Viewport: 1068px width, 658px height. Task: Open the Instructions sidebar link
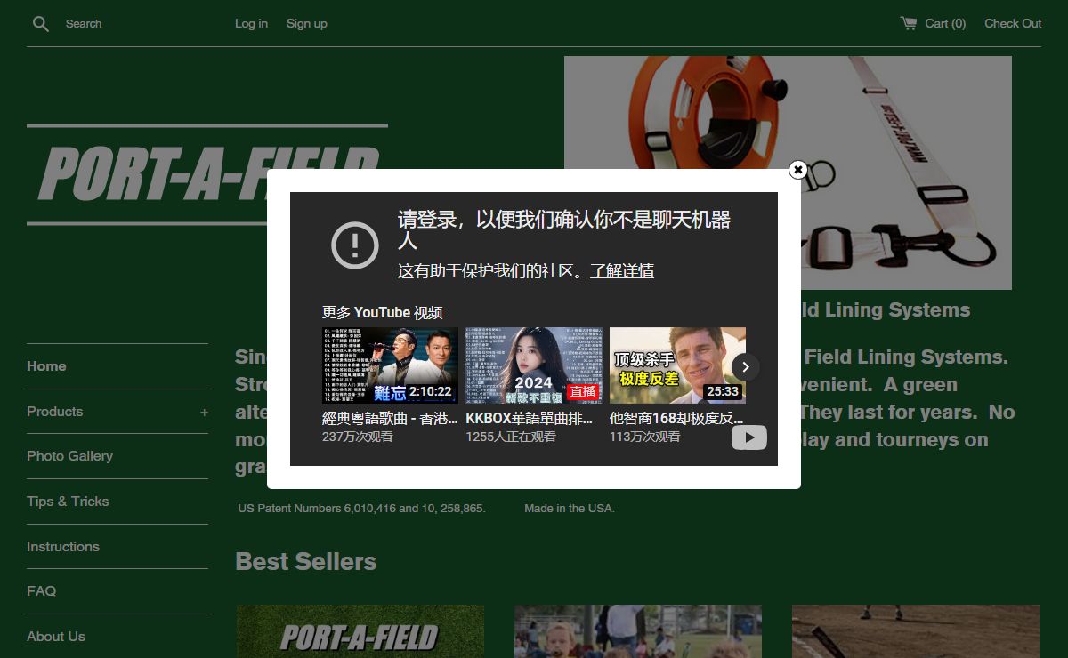63,547
